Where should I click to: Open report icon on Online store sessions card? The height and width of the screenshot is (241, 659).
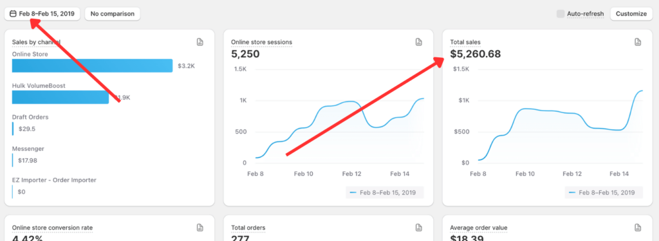pyautogui.click(x=418, y=42)
